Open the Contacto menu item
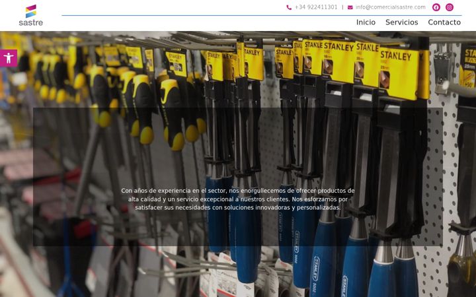The height and width of the screenshot is (297, 476). tap(444, 22)
